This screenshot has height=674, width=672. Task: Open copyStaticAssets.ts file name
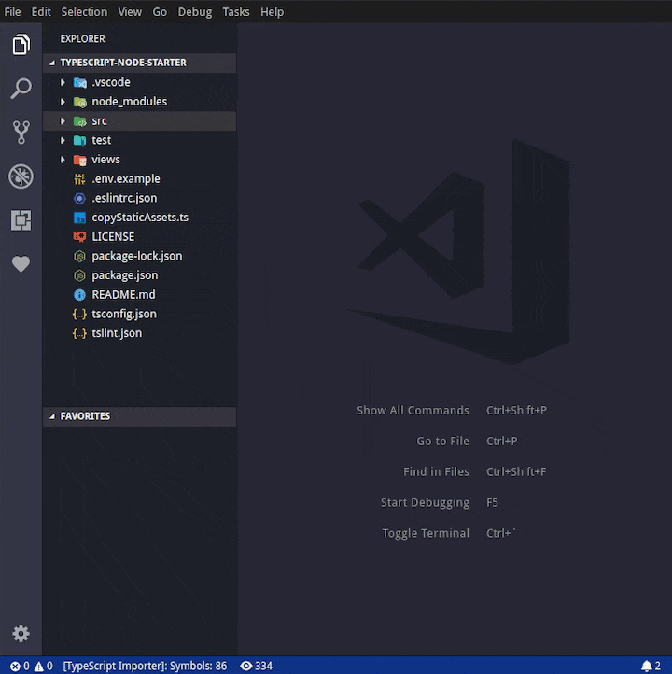click(x=140, y=218)
